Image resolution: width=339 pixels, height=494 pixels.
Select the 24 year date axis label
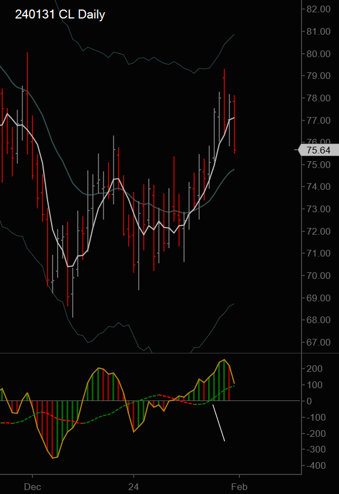pyautogui.click(x=134, y=487)
